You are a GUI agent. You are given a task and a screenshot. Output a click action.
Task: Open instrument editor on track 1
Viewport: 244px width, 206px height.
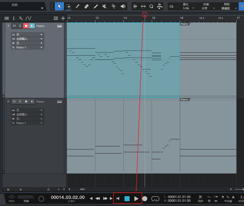pos(59,26)
